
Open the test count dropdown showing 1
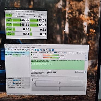[14, 14]
